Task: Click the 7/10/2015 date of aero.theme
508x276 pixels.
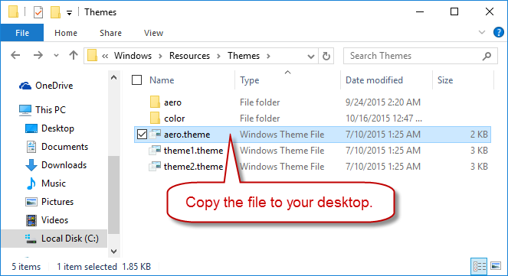Action: (383, 134)
